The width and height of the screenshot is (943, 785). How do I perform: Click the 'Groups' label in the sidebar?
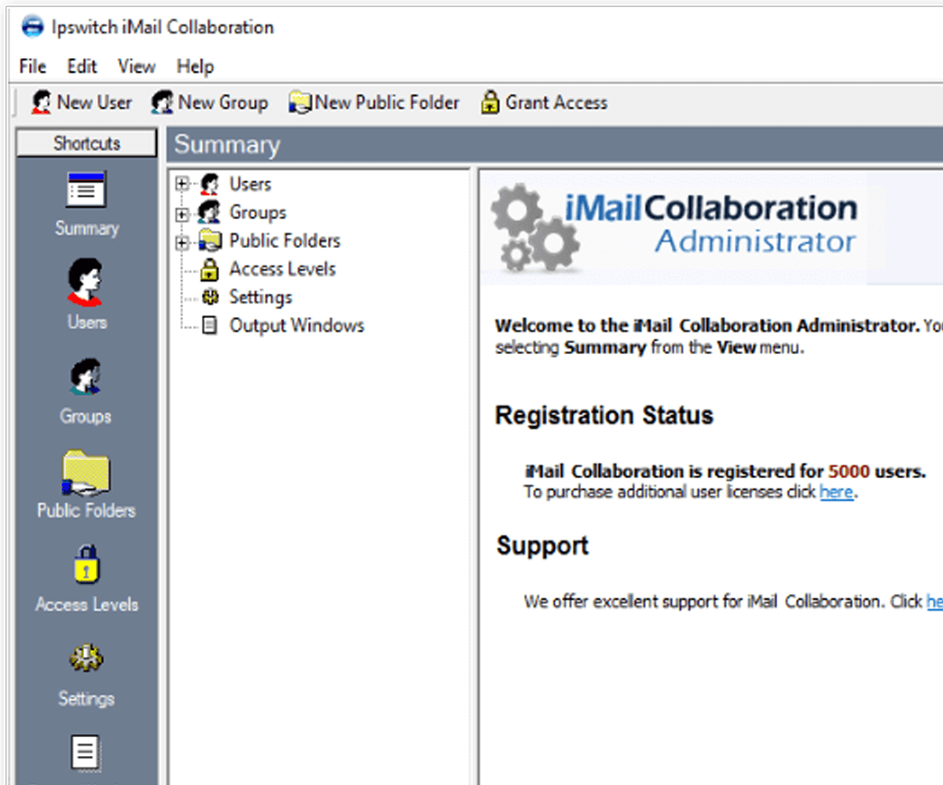86,417
